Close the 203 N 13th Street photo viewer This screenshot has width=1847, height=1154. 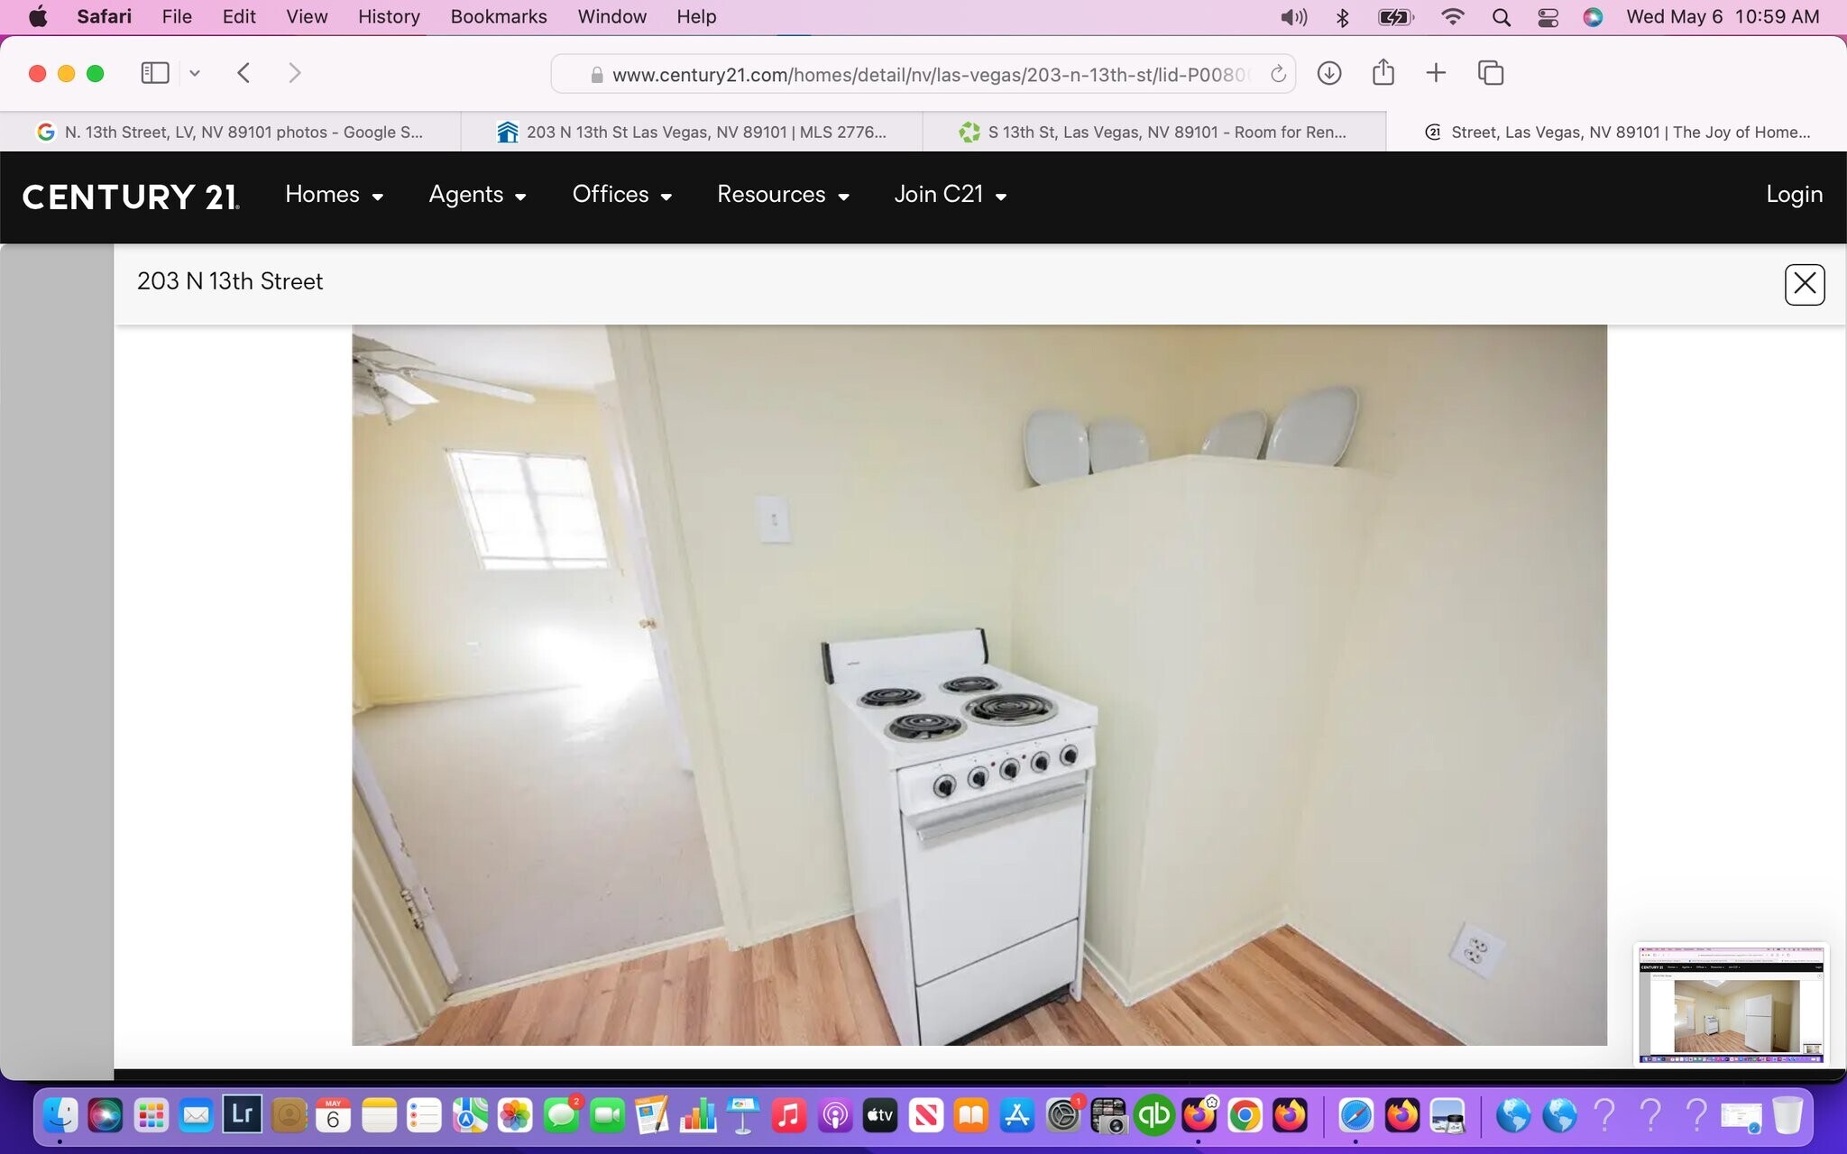[1805, 284]
